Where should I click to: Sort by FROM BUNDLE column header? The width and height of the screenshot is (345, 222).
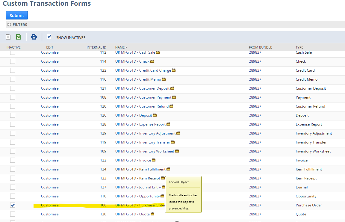click(x=261, y=47)
